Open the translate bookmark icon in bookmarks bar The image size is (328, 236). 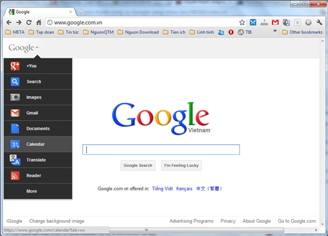(x=221, y=32)
